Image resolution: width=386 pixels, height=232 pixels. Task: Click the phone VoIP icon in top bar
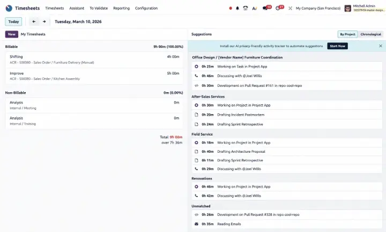click(x=246, y=8)
